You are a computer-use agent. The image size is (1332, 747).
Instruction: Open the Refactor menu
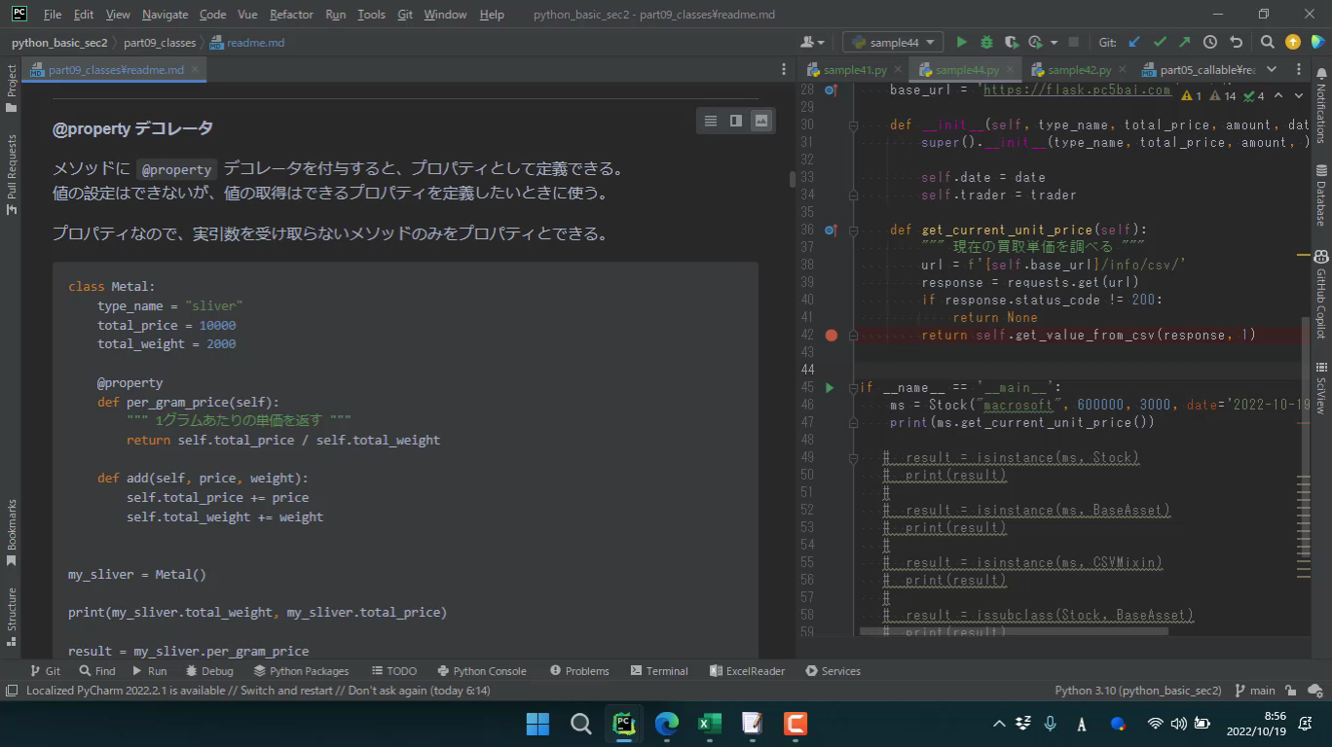click(291, 15)
